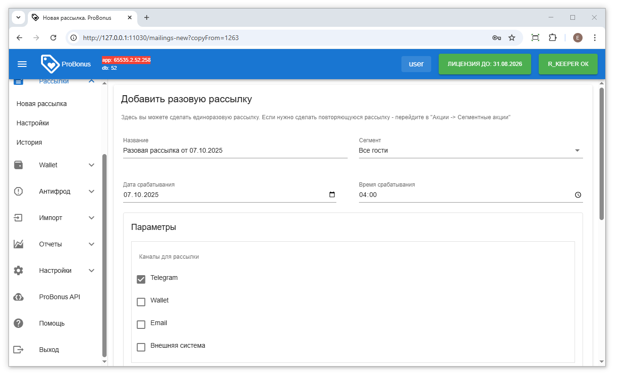Uncheck the Telegram channel checkbox

[x=141, y=279]
